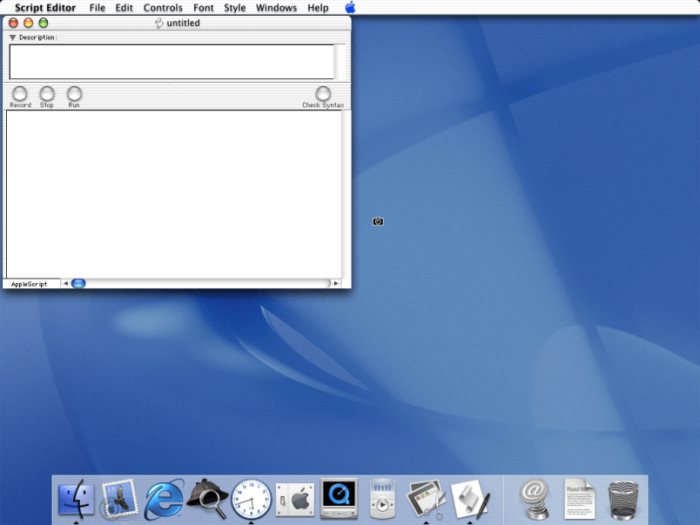
Task: Open the Controls menu
Action: pos(163,8)
